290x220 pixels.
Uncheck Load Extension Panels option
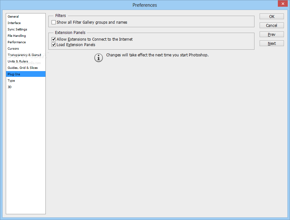[x=54, y=45]
